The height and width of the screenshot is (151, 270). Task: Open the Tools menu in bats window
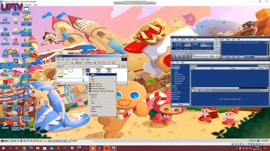(x=82, y=59)
